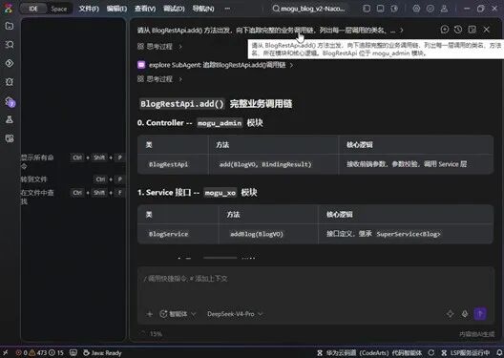
Task: Open the search icon in the activity sidebar
Action: click(10, 44)
